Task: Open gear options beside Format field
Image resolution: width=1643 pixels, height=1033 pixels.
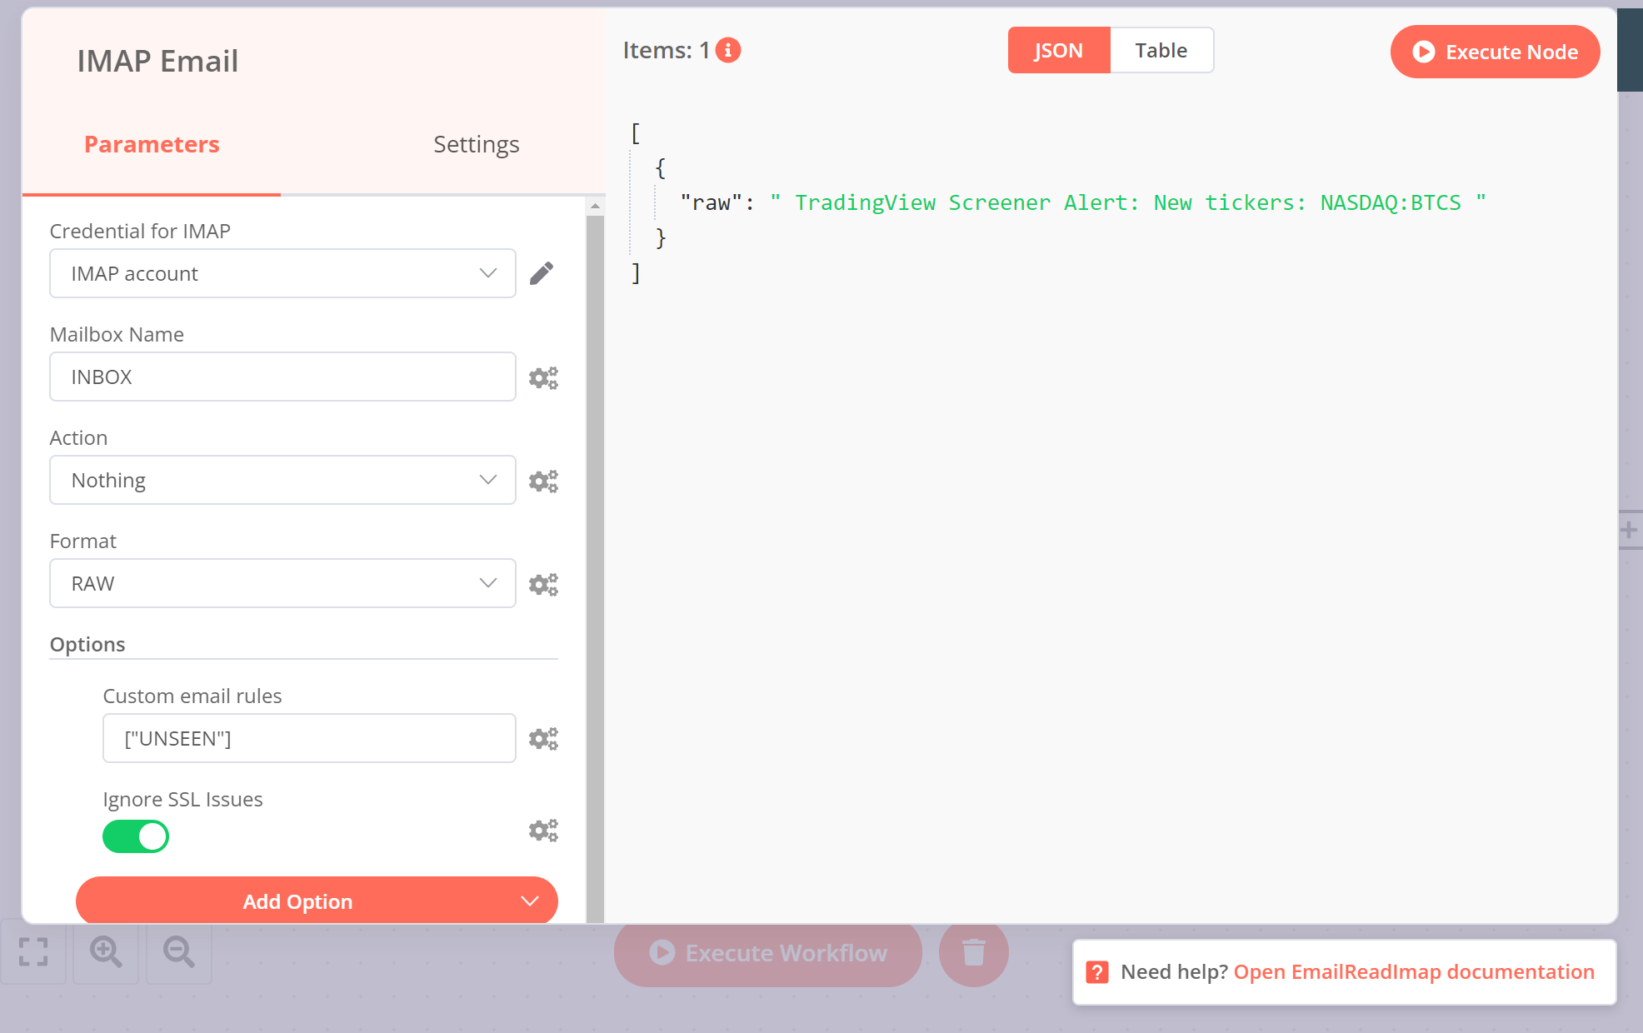Action: pyautogui.click(x=543, y=583)
